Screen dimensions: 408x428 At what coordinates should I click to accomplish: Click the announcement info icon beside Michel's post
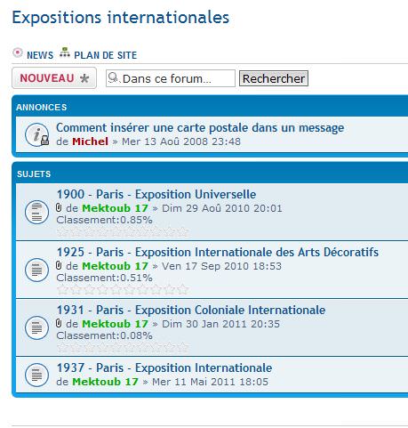pyautogui.click(x=37, y=135)
